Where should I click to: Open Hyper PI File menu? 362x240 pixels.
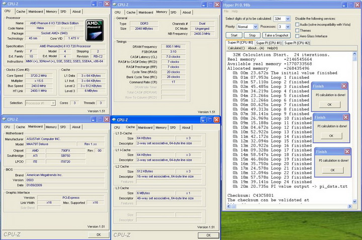click(226, 11)
